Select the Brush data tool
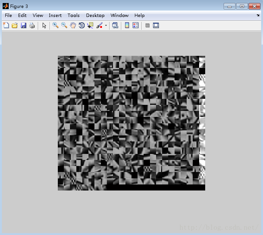The width and height of the screenshot is (263, 235). click(99, 25)
